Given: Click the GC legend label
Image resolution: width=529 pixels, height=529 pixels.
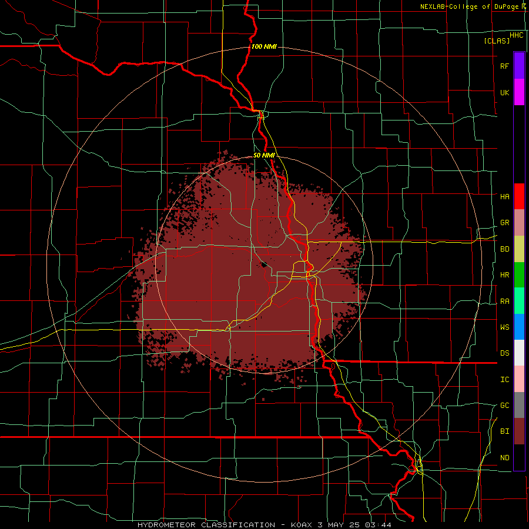Looking at the screenshot, I should (505, 405).
